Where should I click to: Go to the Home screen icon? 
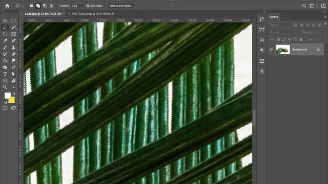[x=7, y=6]
